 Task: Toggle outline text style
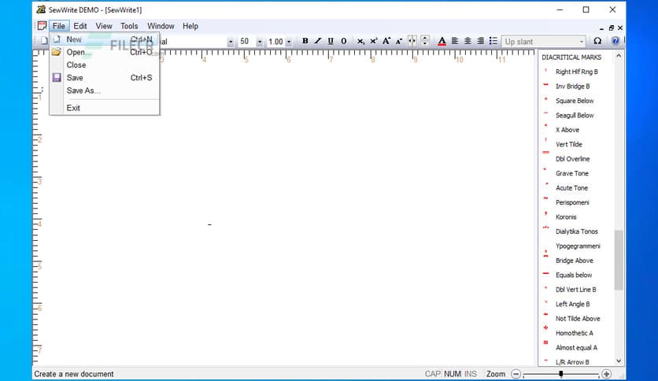(344, 41)
